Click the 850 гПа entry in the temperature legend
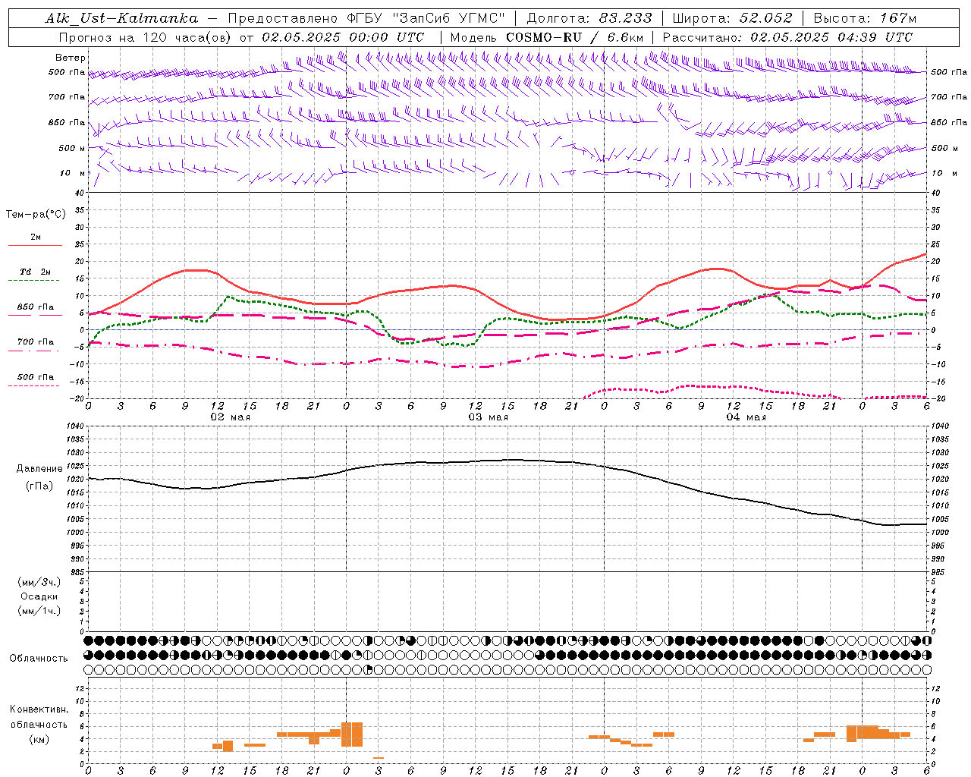971x777 pixels. coord(36,307)
